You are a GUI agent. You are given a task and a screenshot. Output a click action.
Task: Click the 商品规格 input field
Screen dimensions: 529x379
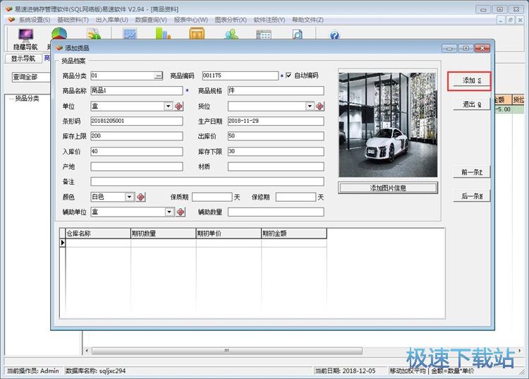click(x=276, y=91)
